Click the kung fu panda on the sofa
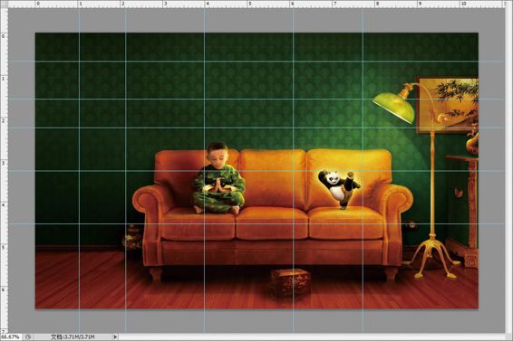513x341 pixels. (339, 189)
